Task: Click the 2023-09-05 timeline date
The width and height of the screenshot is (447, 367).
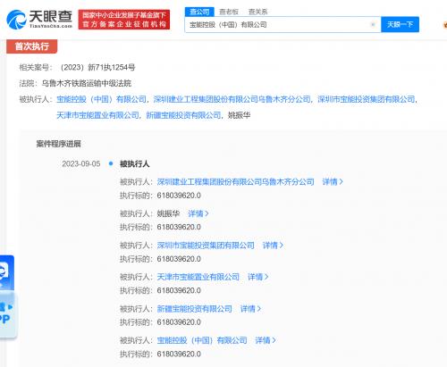Action: tap(81, 163)
